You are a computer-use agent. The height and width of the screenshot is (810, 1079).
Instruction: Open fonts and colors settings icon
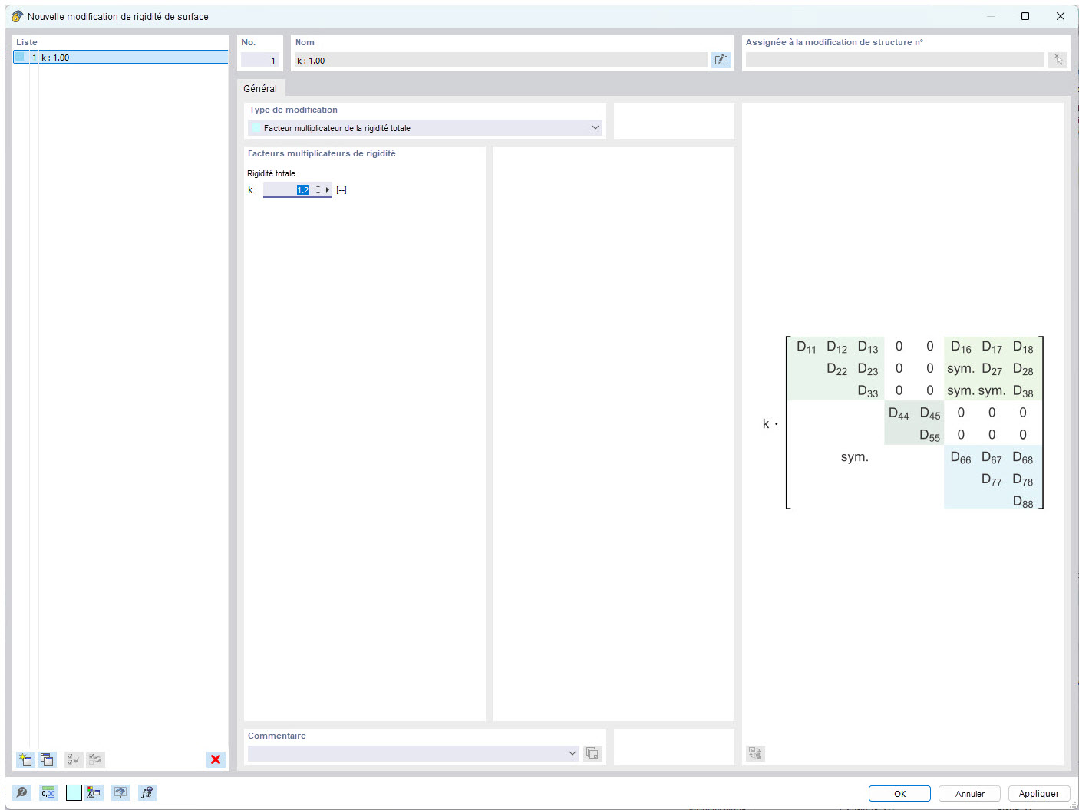pos(94,792)
